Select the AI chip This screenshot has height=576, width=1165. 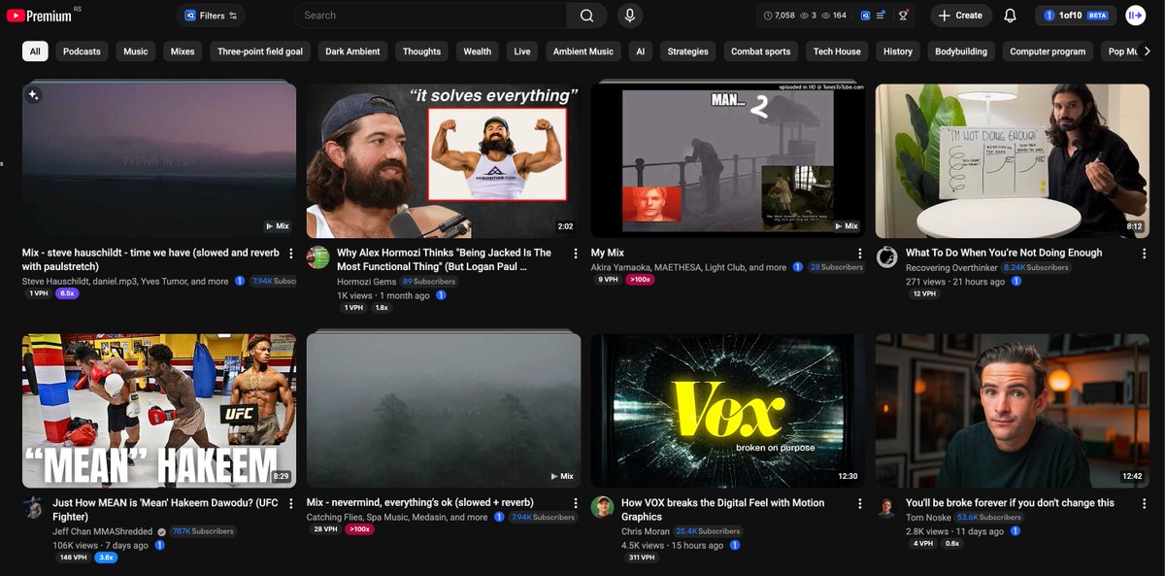640,51
